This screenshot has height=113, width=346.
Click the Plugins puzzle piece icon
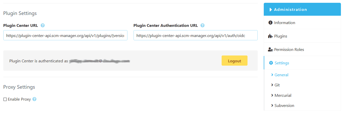(x=270, y=36)
